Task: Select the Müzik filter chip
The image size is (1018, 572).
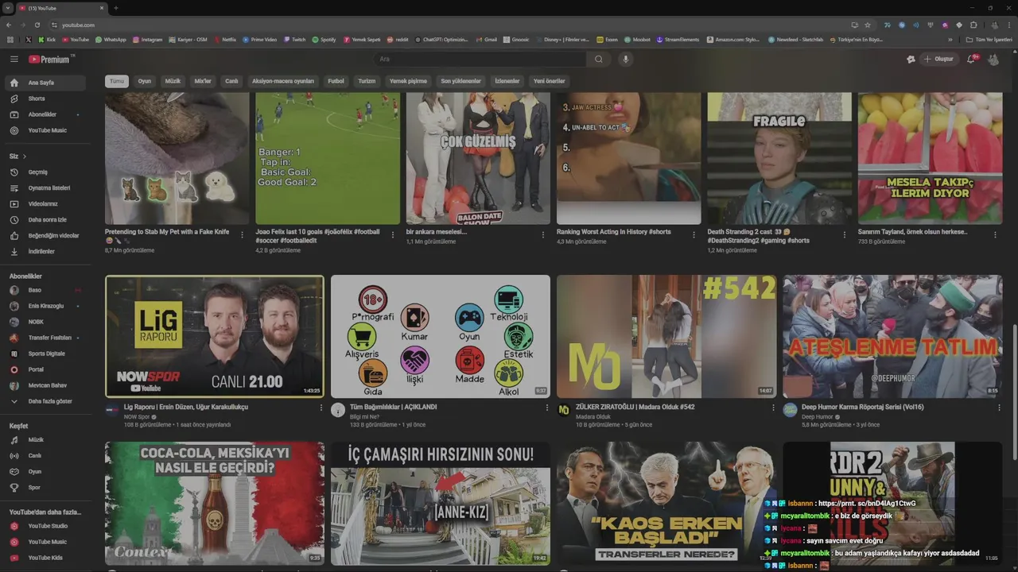Action: click(x=173, y=81)
